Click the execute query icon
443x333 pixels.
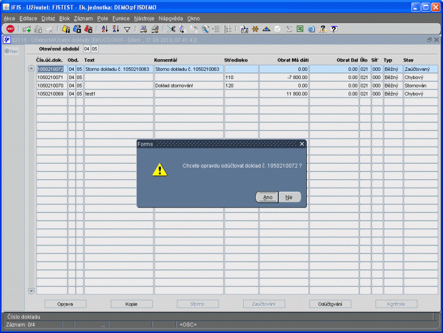point(77,29)
